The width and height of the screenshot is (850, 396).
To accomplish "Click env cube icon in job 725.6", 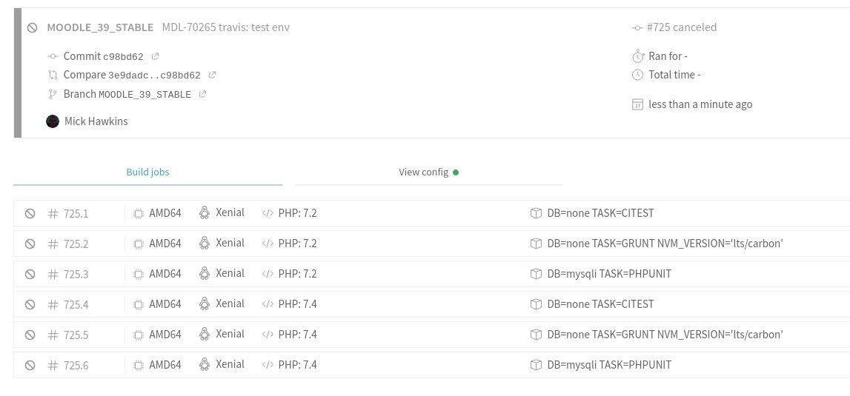I will [x=536, y=365].
